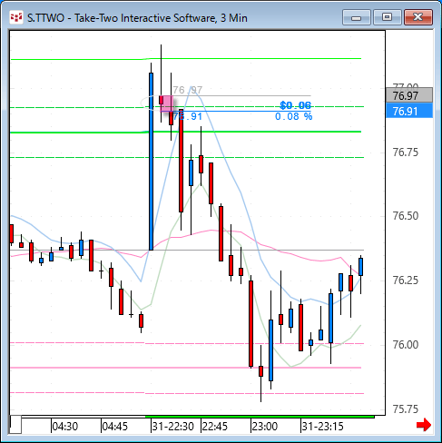Click the tall blue candle at 22:30
The image size is (442, 443).
(151, 162)
